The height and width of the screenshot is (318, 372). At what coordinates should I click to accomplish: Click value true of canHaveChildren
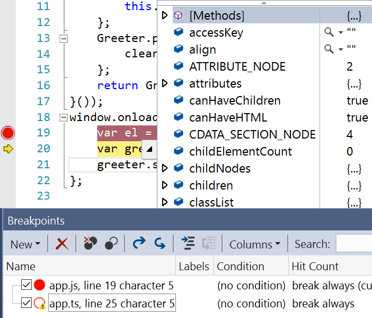(x=357, y=100)
